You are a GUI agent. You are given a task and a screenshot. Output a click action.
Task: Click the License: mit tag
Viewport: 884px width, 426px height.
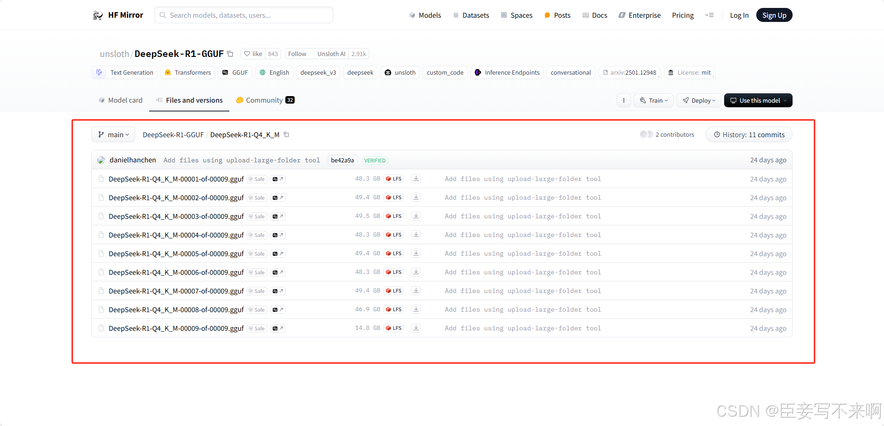[x=690, y=73]
